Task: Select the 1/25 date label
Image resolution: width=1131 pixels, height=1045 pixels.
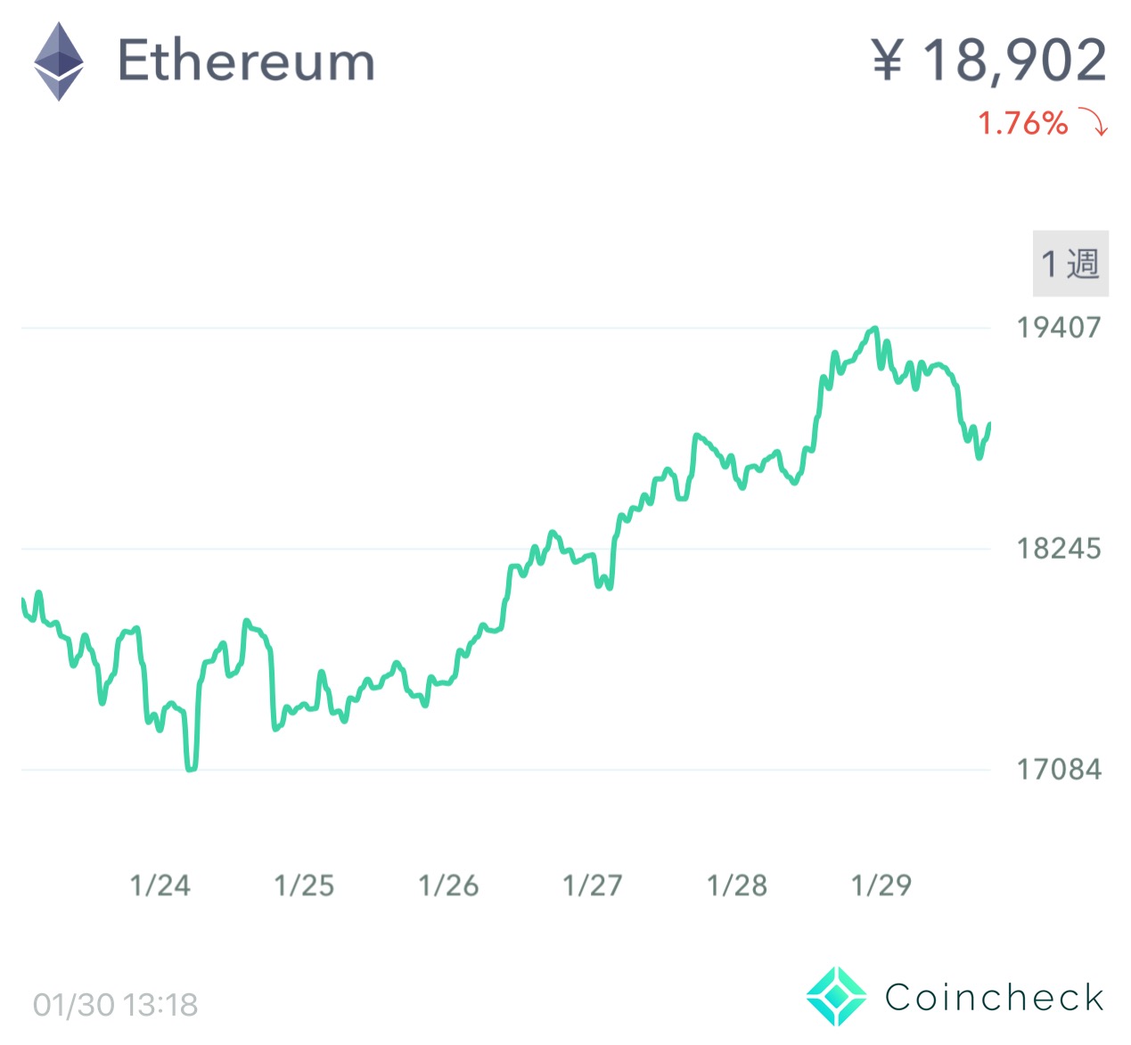Action: [304, 886]
